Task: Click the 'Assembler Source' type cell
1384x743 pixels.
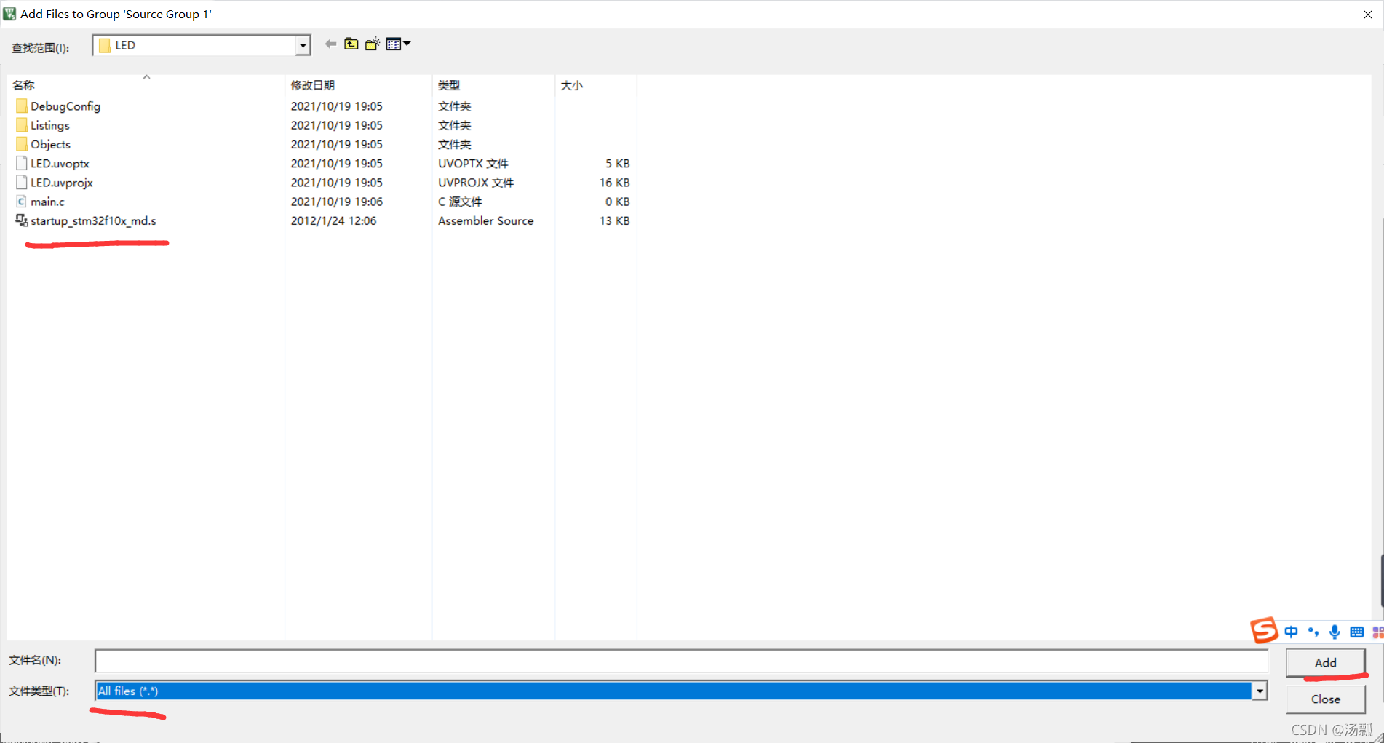Action: pyautogui.click(x=485, y=220)
